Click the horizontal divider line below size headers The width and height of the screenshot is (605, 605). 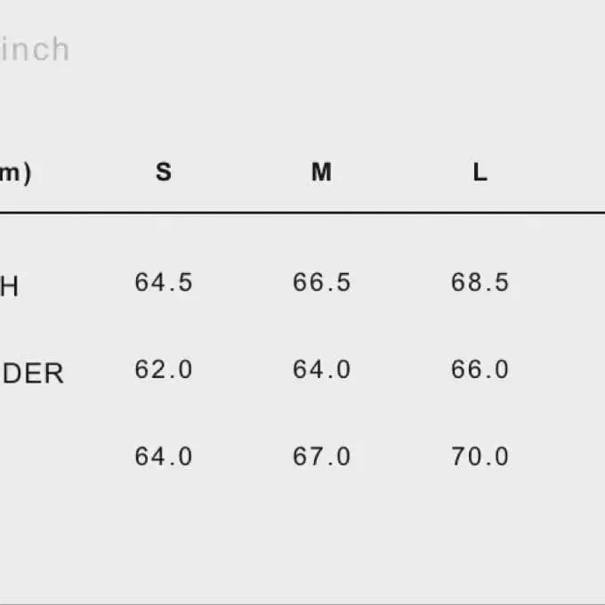click(302, 214)
